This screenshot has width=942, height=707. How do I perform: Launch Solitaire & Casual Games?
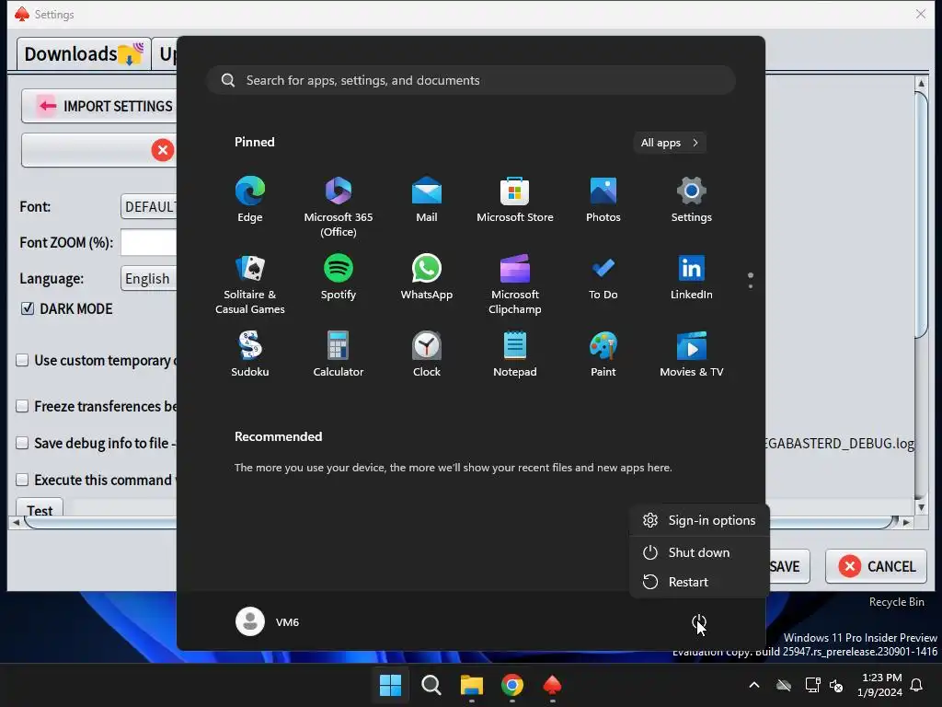click(x=250, y=284)
